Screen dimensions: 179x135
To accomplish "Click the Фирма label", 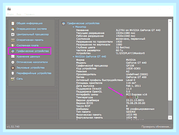I will click(80, 60).
